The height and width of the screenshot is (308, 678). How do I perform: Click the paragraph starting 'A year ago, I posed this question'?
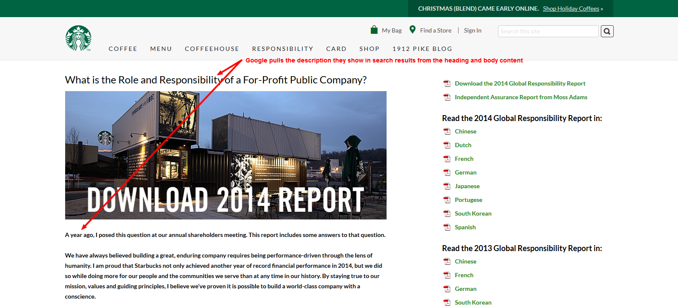[x=225, y=235]
